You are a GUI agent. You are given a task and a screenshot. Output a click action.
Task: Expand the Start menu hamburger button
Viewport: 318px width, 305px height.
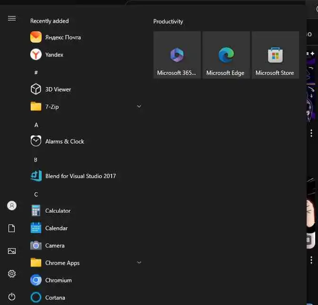pyautogui.click(x=12, y=18)
